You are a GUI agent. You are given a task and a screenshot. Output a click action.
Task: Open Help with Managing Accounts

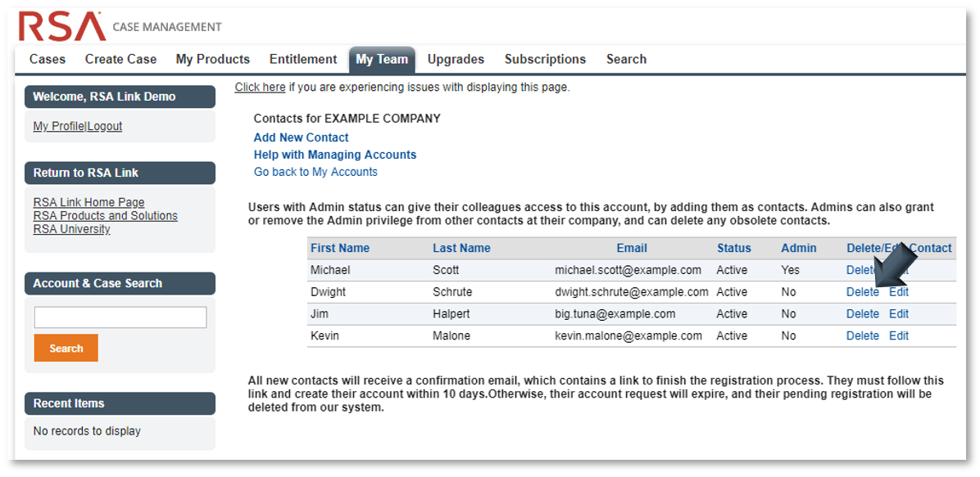coord(335,155)
